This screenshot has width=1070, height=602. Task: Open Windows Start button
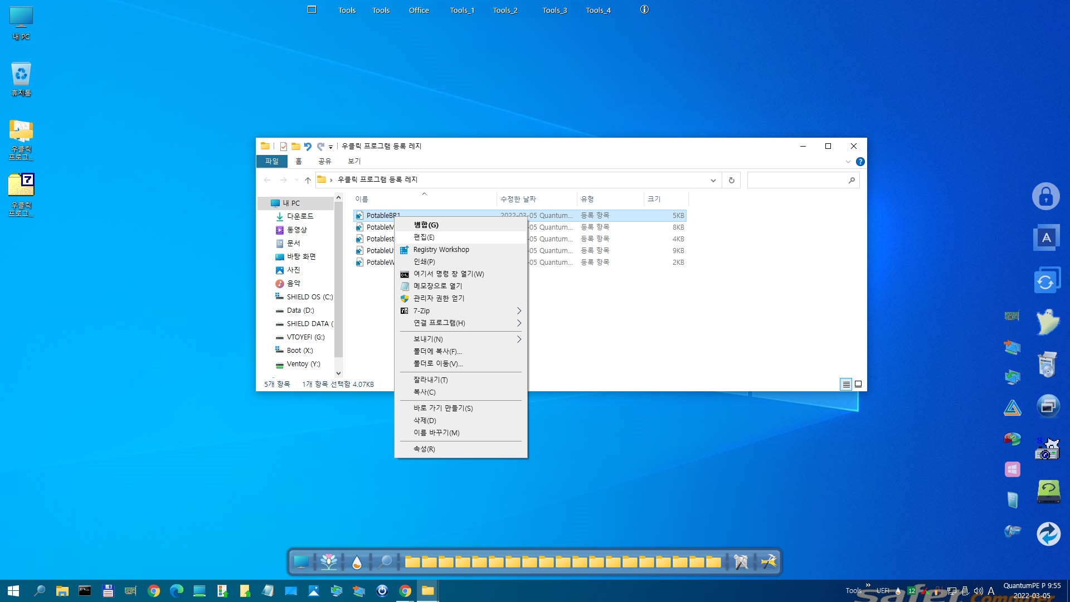(x=13, y=591)
